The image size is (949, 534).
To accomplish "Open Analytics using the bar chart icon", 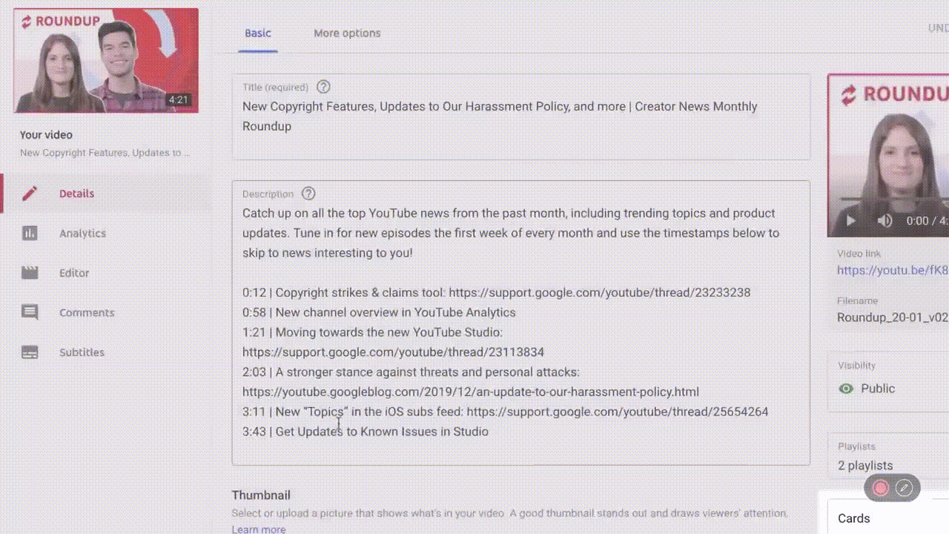I will point(30,234).
